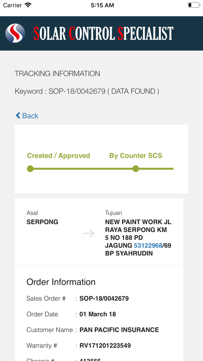Tap the green progress bar line
The image size is (203, 361).
83,169
